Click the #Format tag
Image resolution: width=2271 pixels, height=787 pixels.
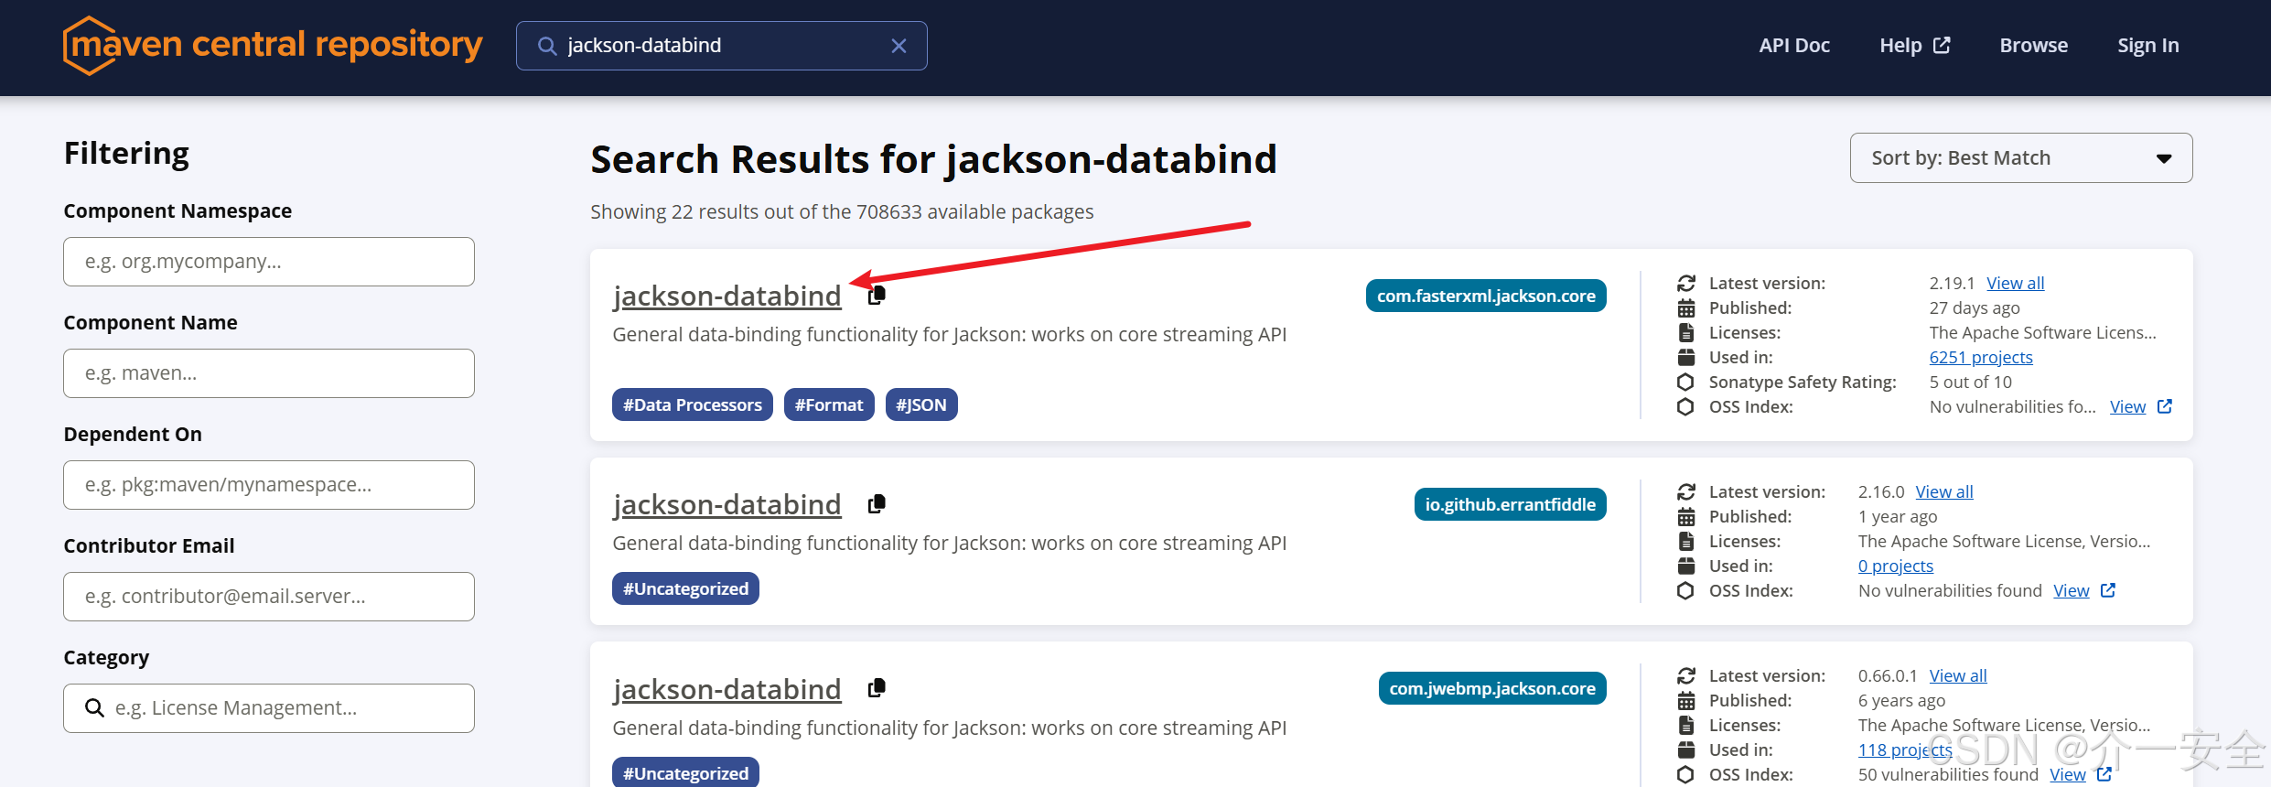click(829, 404)
